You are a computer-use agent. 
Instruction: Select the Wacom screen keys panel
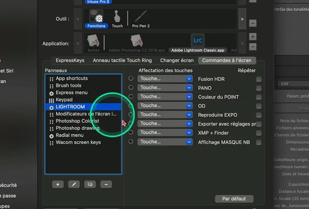(x=83, y=142)
